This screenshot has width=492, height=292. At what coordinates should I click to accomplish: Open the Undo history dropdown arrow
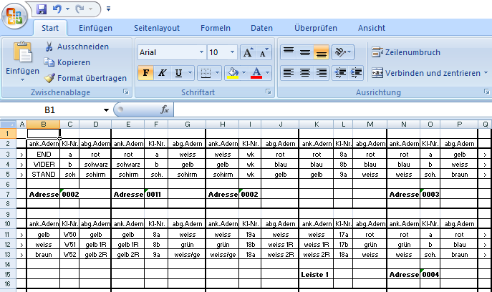(67, 9)
